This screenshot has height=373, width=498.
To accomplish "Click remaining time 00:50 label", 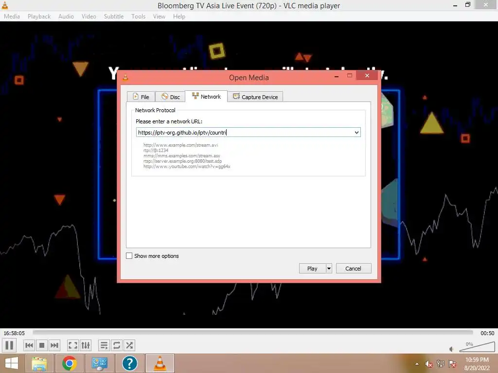I will [487, 333].
